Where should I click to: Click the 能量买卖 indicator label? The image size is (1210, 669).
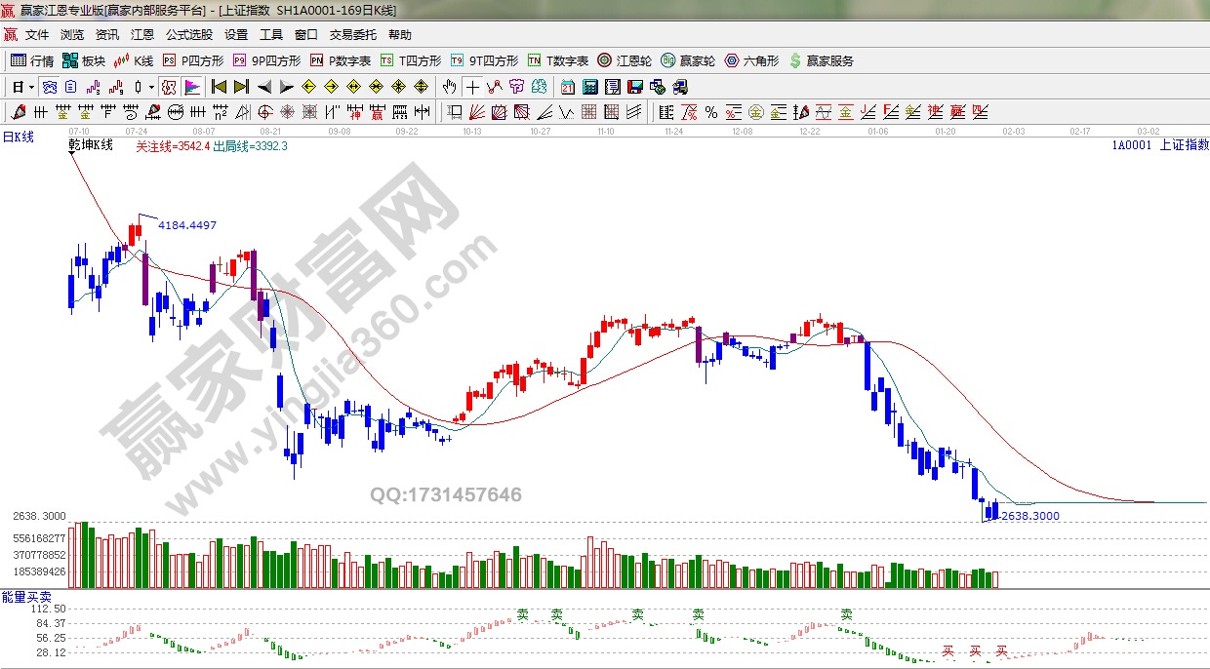click(x=26, y=596)
